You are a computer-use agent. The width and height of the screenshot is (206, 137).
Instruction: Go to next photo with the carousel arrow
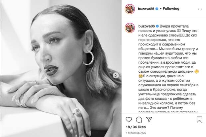point(116,75)
